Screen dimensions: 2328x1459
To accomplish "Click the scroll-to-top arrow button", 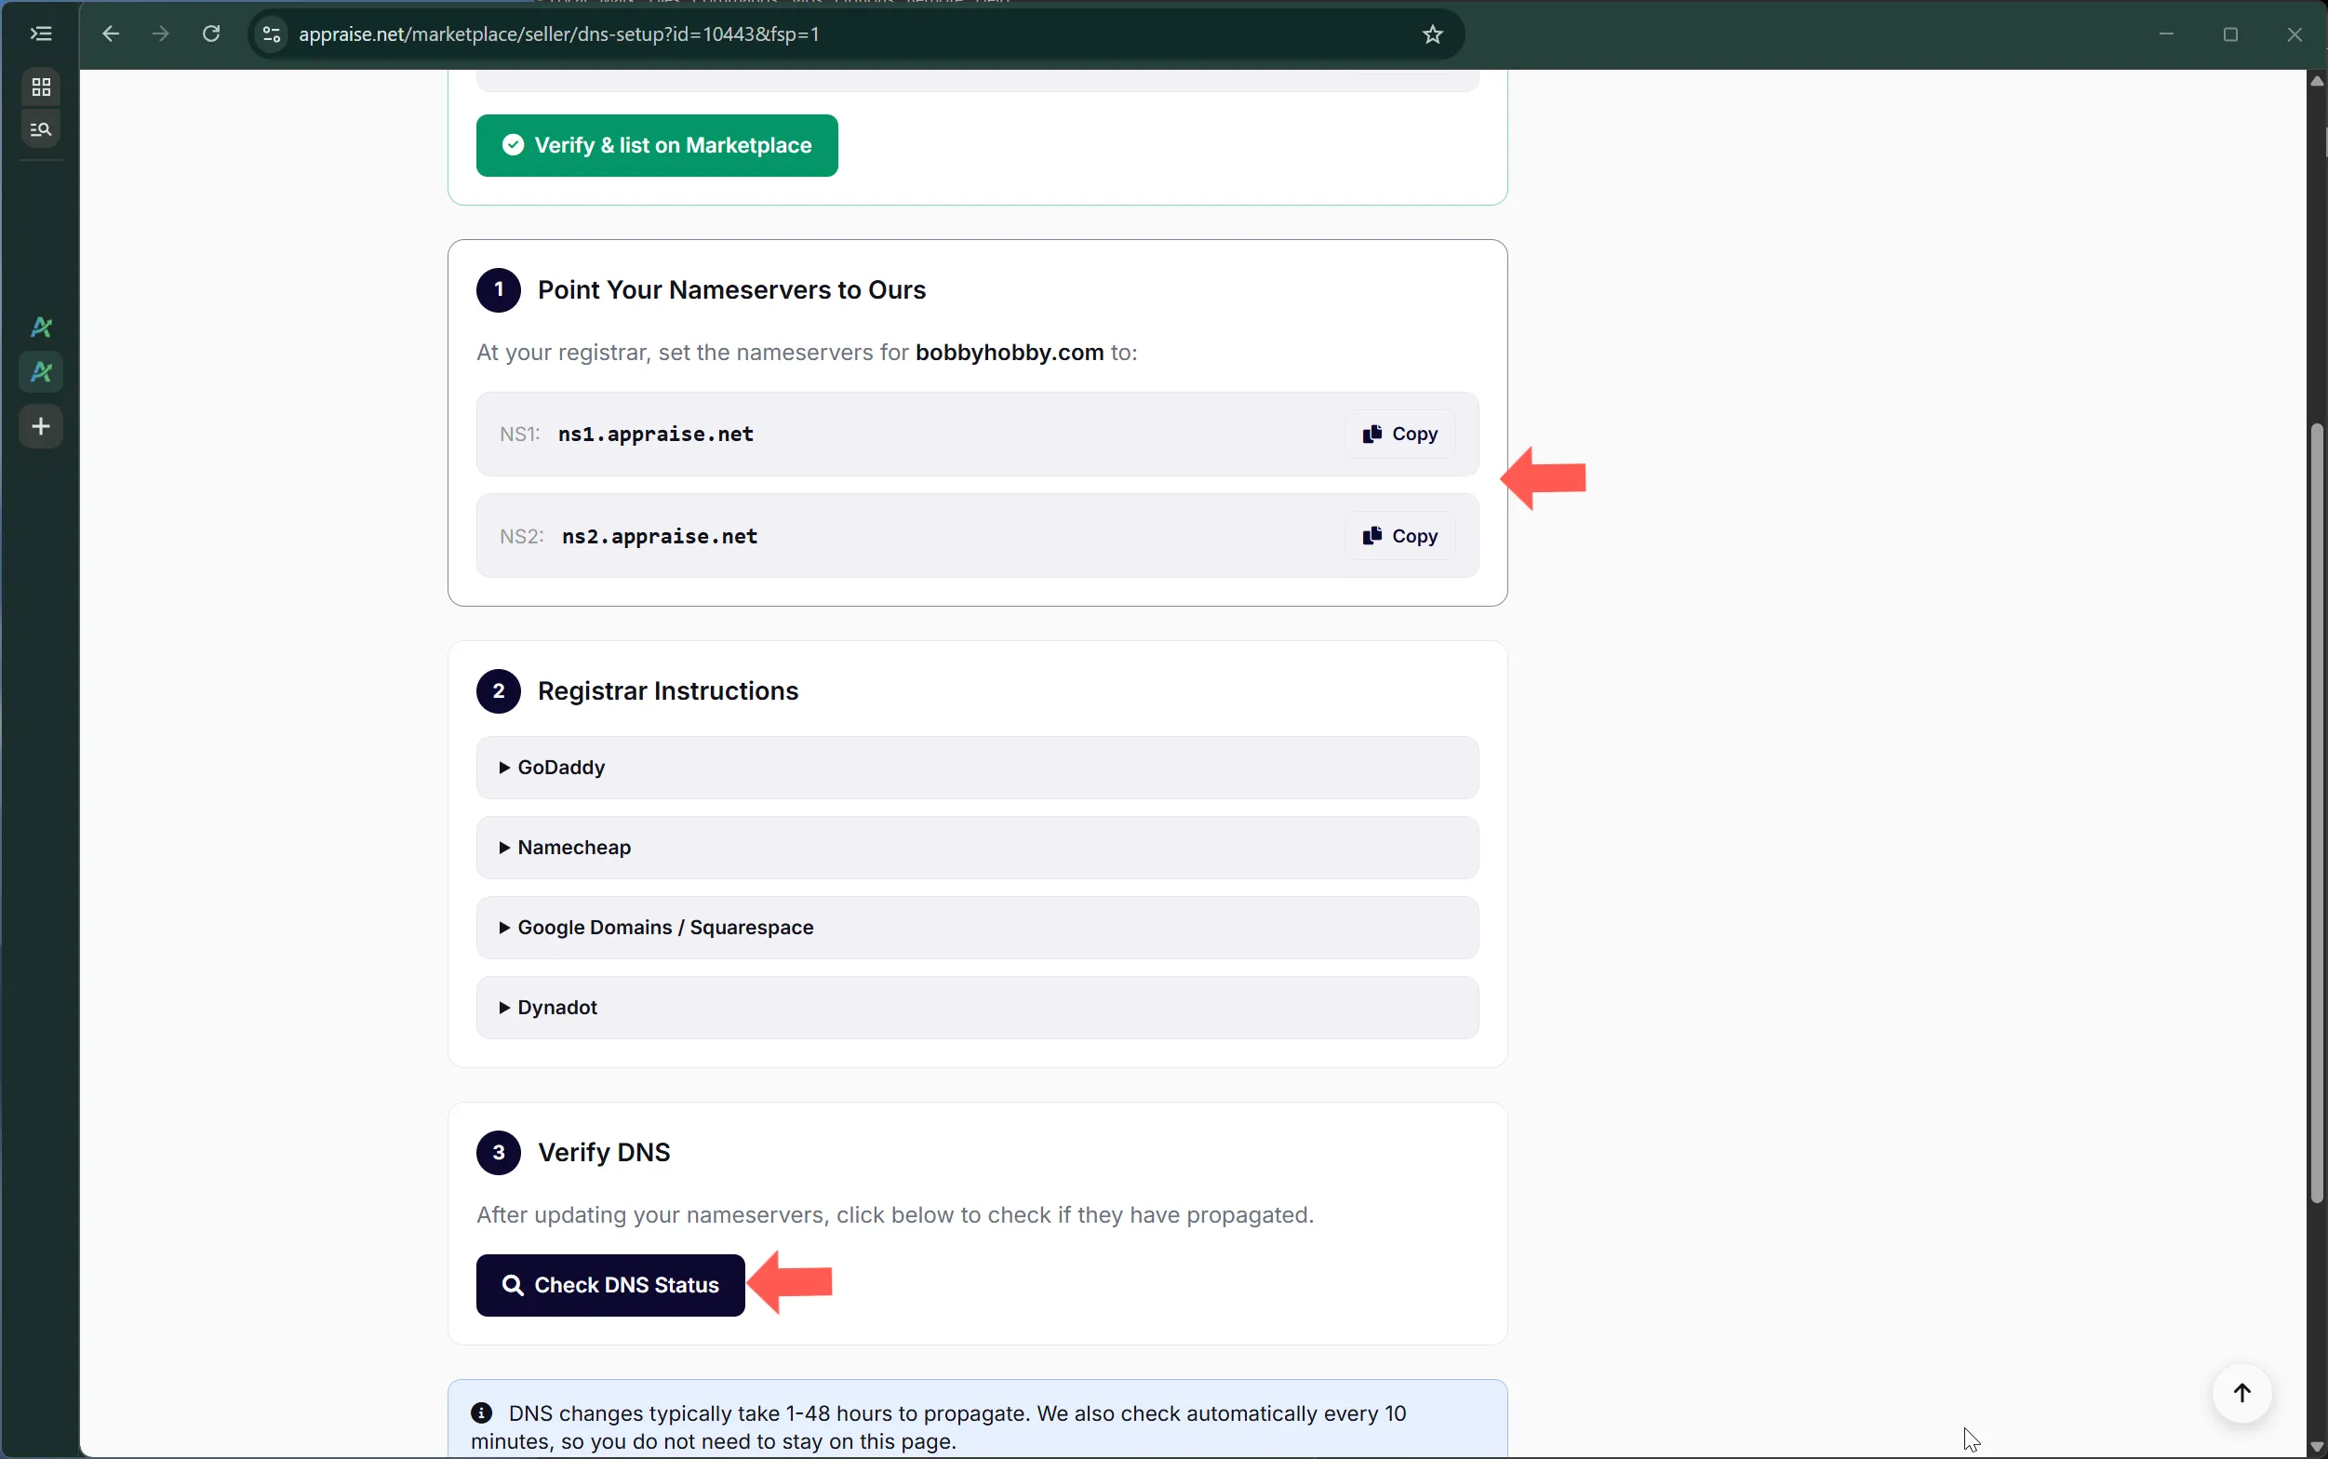I will [2242, 1393].
